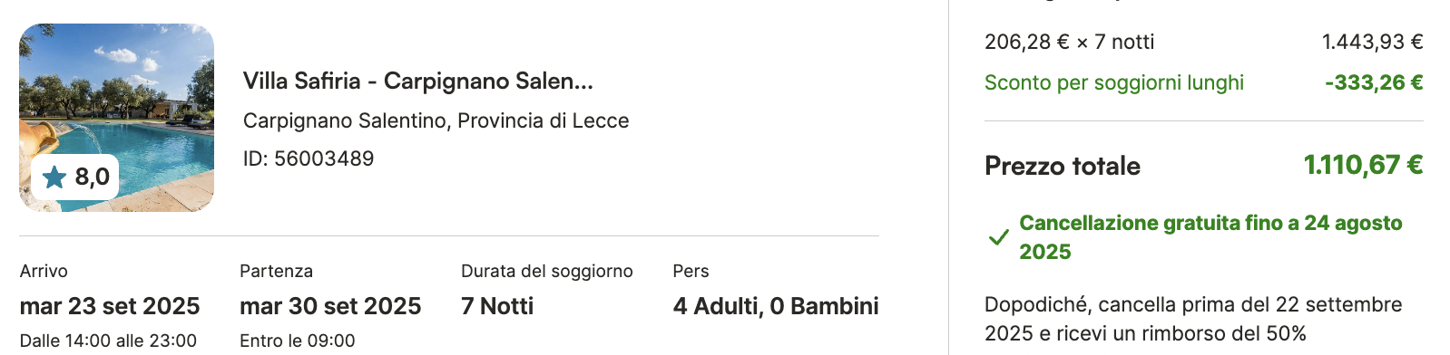Click the Prezzo totale label

1063,166
